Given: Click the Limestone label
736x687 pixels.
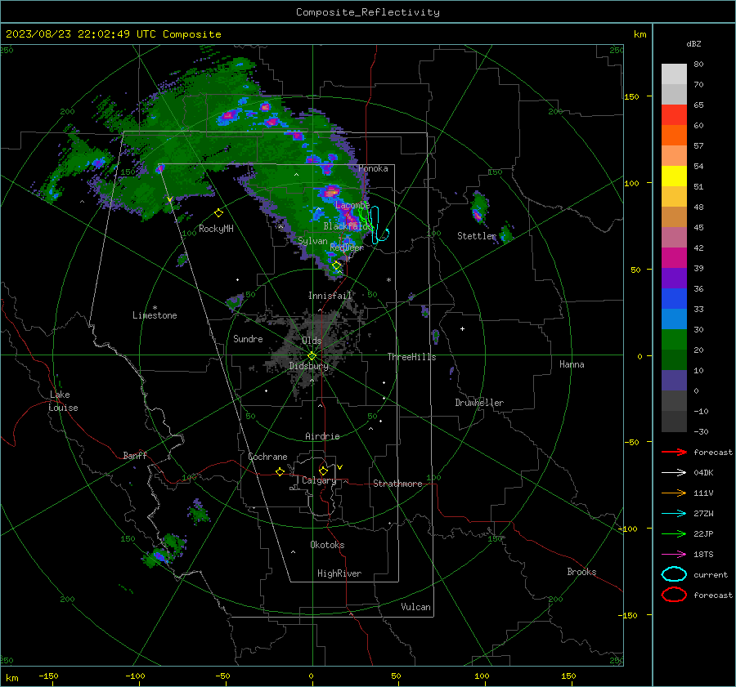Looking at the screenshot, I should [155, 315].
